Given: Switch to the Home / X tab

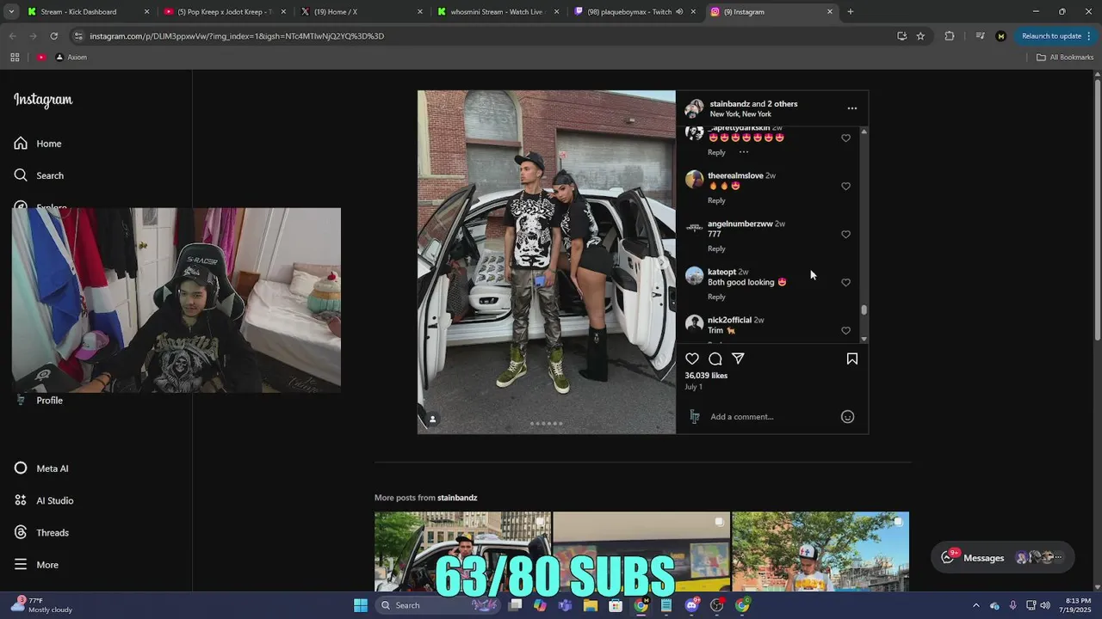Looking at the screenshot, I should click(362, 12).
